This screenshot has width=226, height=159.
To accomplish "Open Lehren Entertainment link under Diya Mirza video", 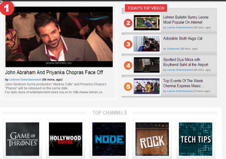I will (180, 70).
